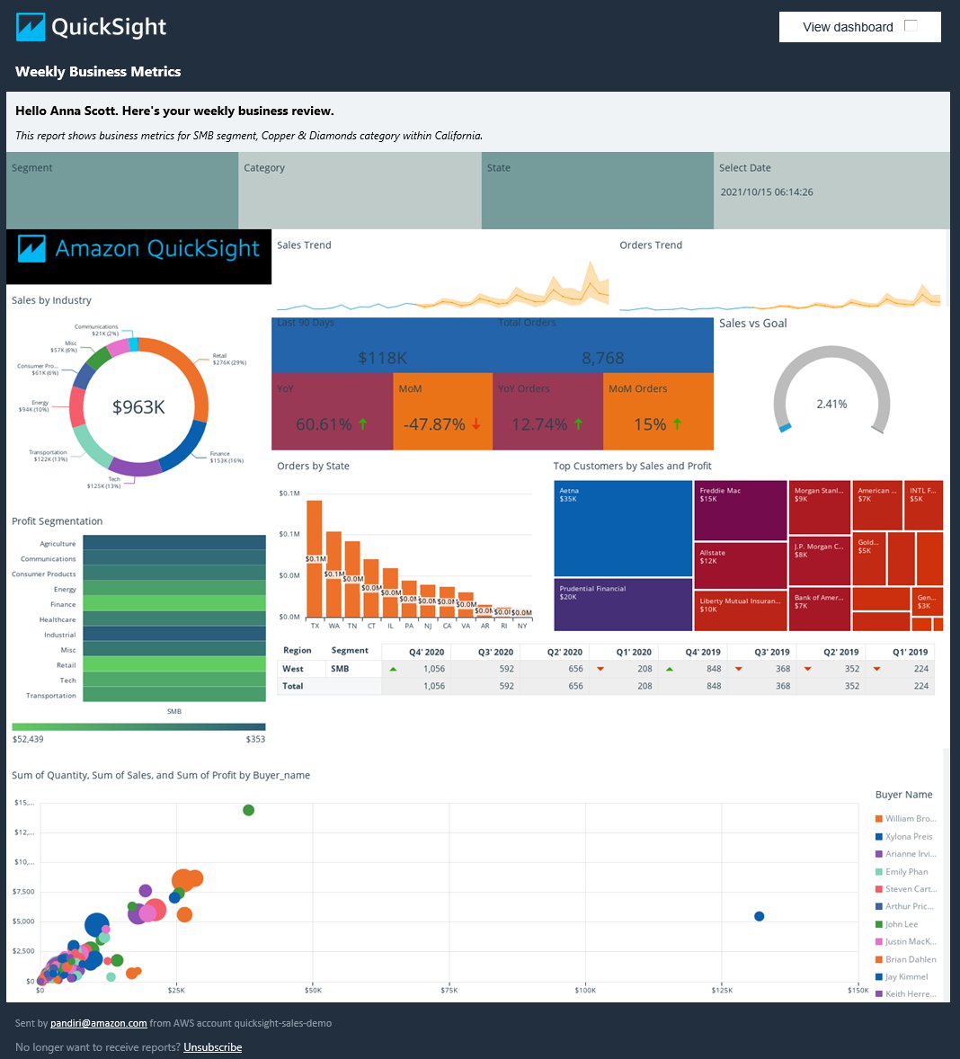
Task: Click the Total row label in the table
Action: pos(293,686)
